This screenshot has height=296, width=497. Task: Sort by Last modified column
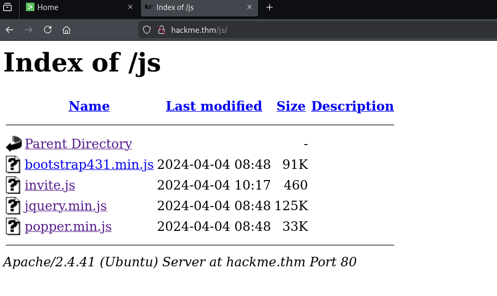214,106
